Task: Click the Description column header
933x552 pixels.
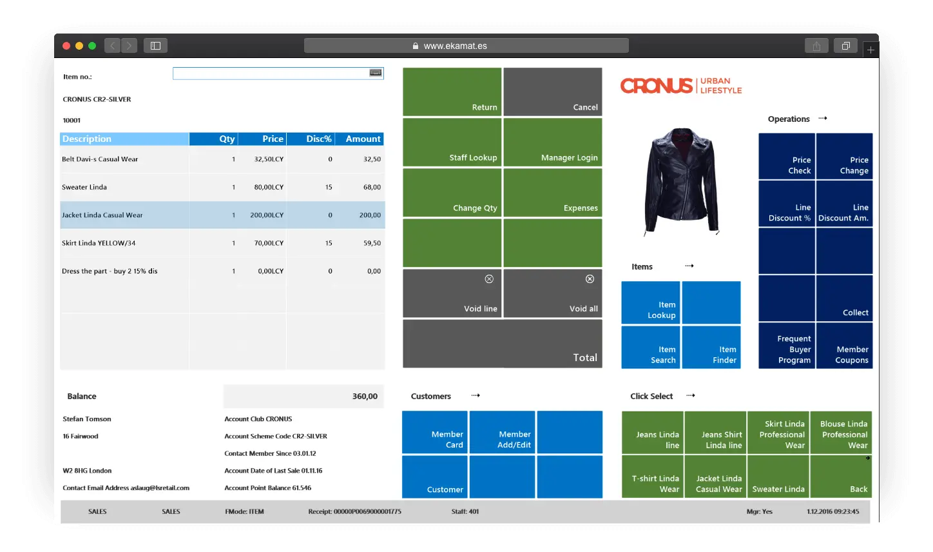Action: (124, 139)
